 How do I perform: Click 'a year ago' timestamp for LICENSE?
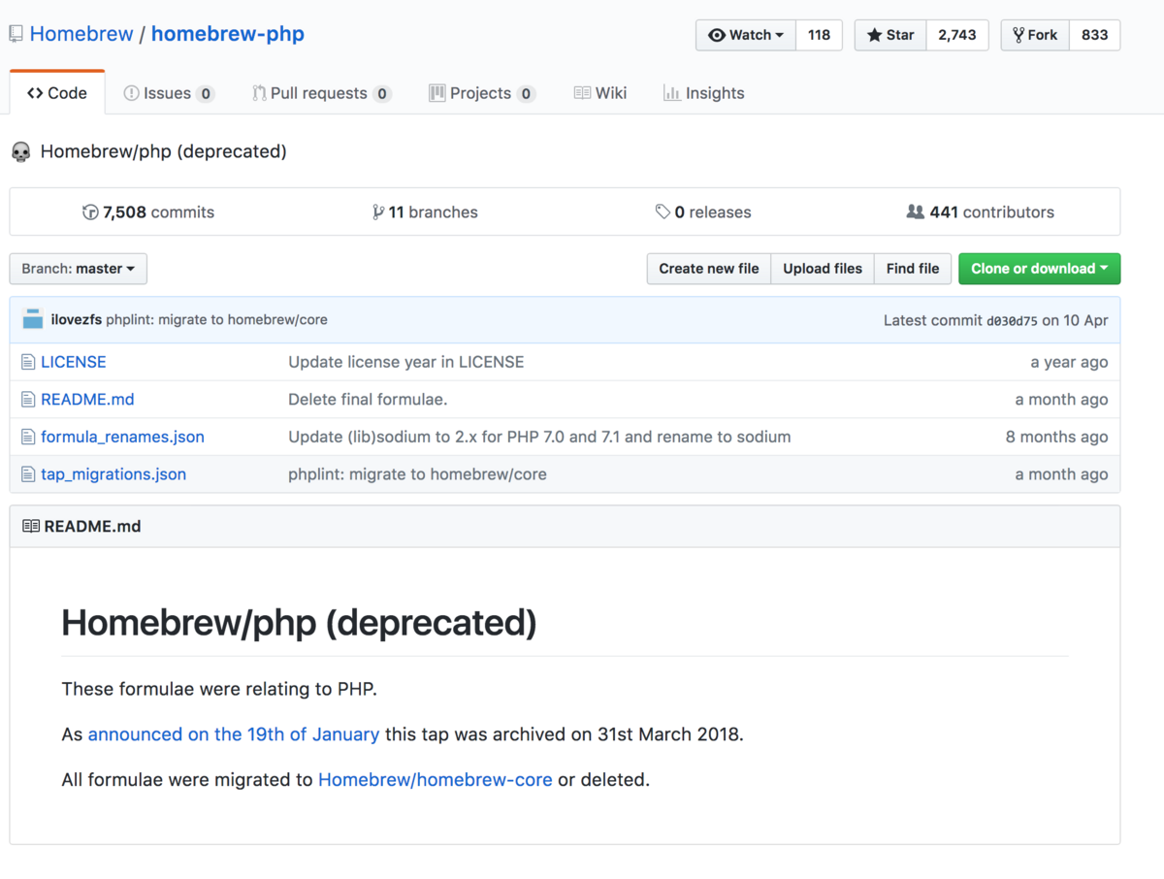[x=1069, y=362]
